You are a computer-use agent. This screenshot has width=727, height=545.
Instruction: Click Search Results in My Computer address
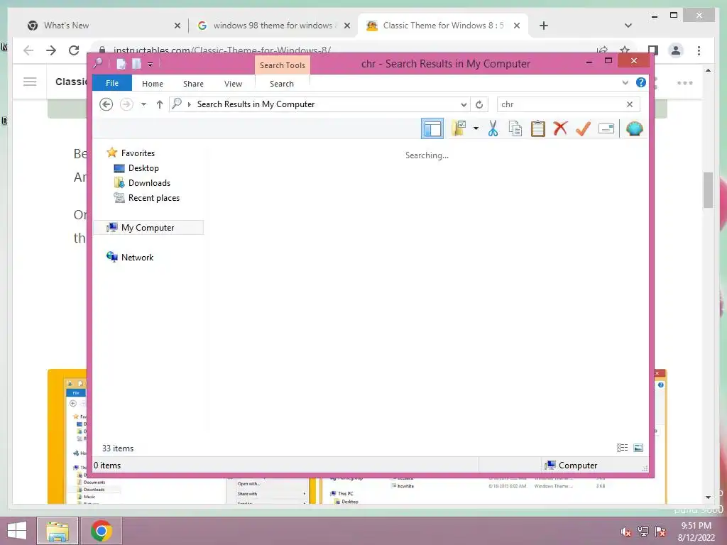pyautogui.click(x=256, y=104)
